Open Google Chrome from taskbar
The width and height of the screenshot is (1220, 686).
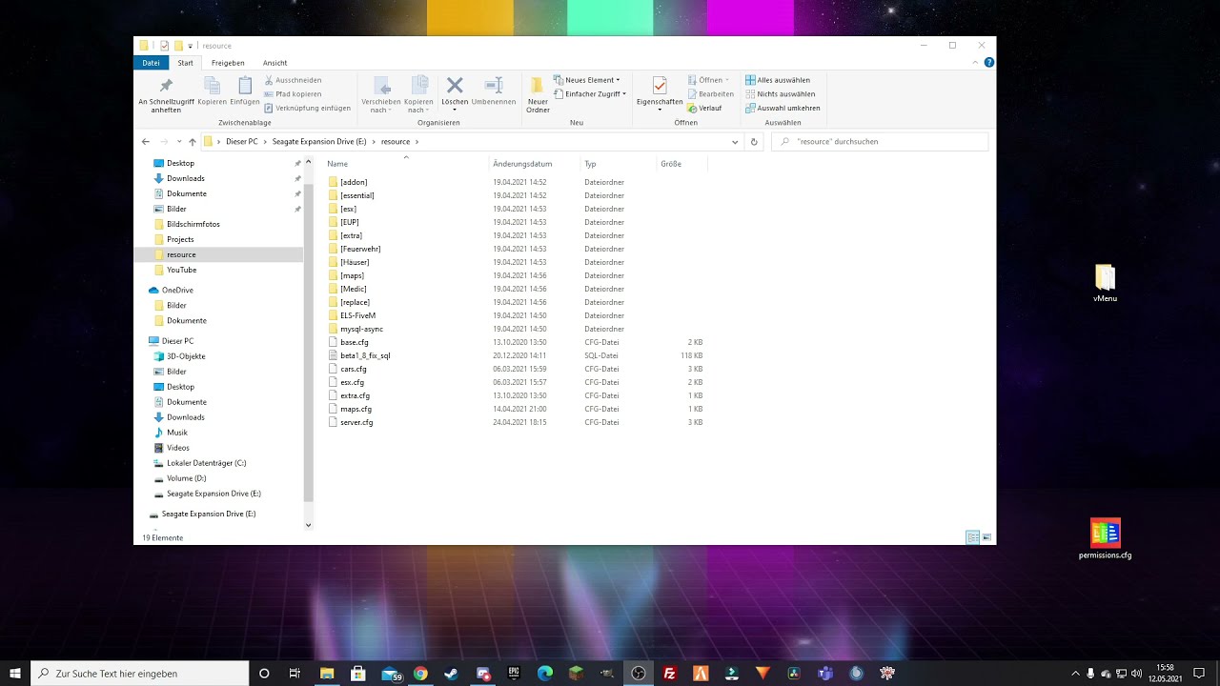coord(420,674)
